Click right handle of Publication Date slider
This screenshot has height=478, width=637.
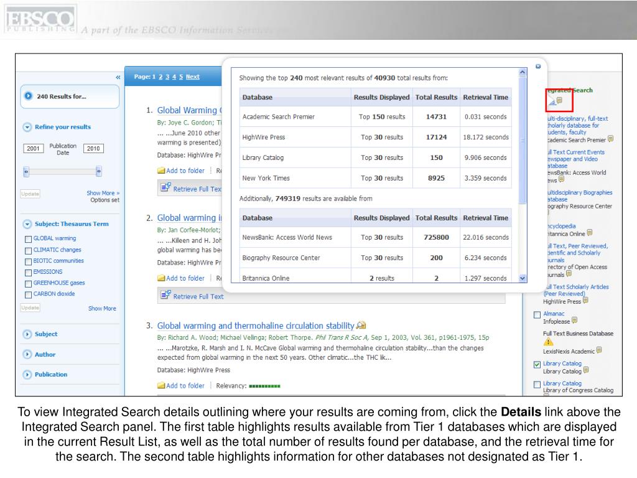(98, 172)
